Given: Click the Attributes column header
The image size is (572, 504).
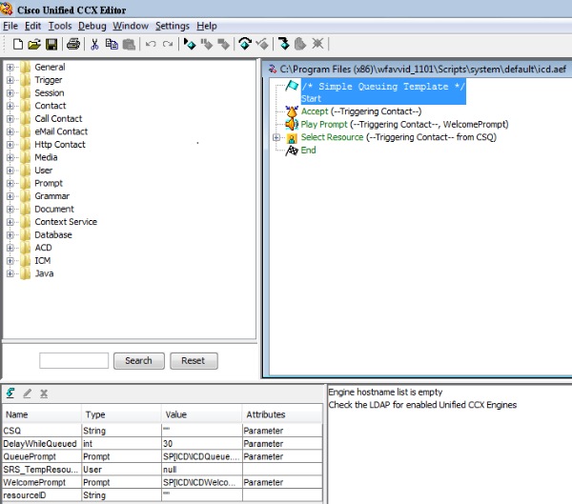Looking at the screenshot, I should (x=282, y=414).
